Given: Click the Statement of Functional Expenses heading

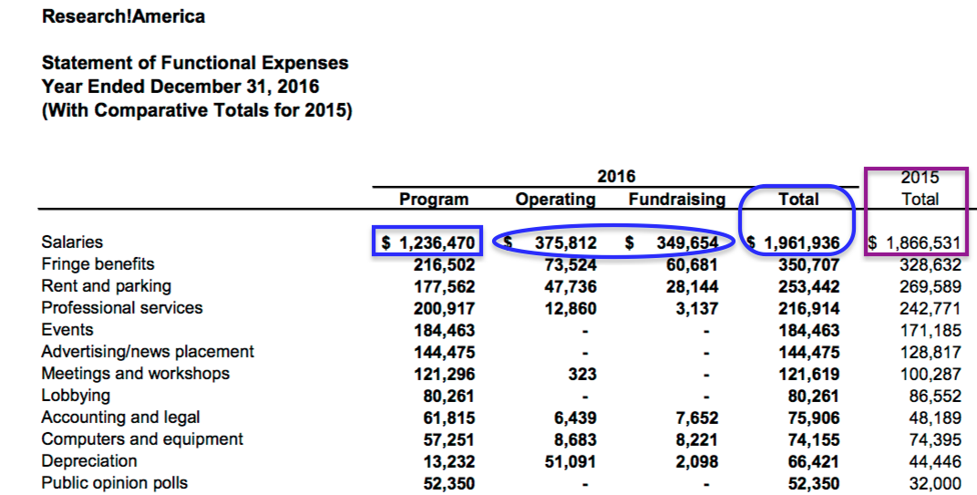Looking at the screenshot, I should (195, 64).
